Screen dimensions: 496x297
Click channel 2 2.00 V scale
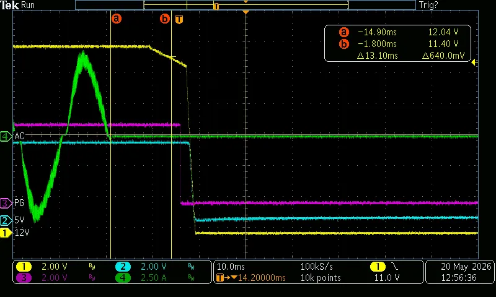pos(153,267)
